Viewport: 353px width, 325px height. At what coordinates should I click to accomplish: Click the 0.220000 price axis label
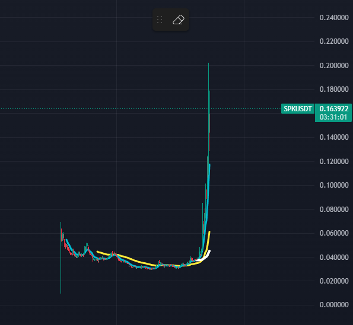tap(334, 41)
